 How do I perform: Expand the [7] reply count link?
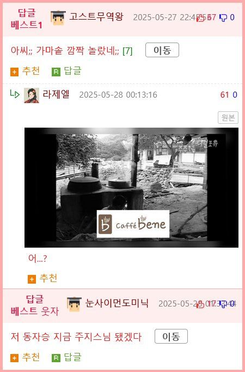pos(127,51)
